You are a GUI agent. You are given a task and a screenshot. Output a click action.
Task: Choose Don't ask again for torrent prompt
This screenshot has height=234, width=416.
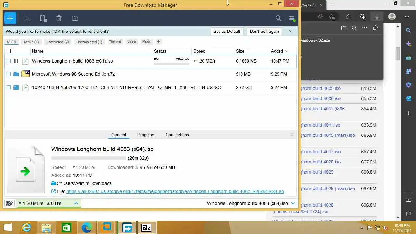click(x=264, y=31)
